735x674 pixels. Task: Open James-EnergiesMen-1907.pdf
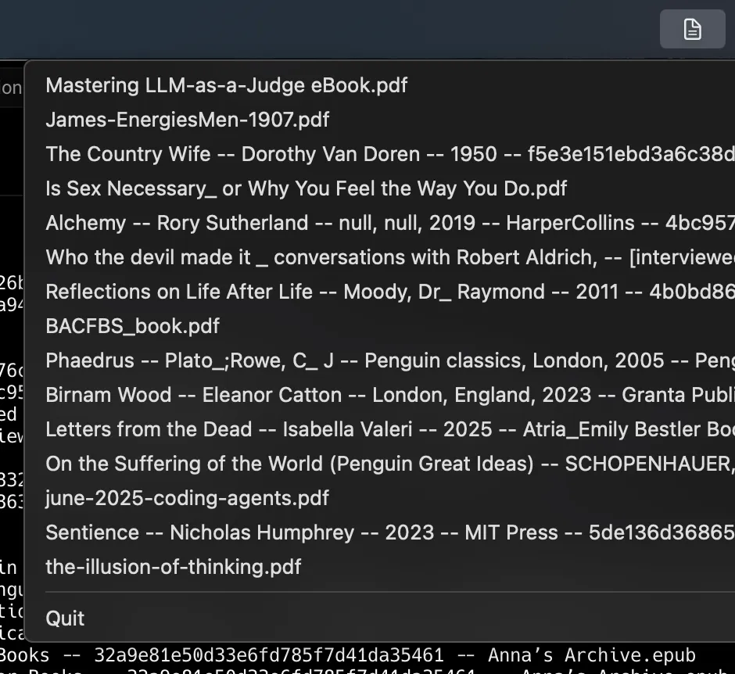tap(381, 120)
